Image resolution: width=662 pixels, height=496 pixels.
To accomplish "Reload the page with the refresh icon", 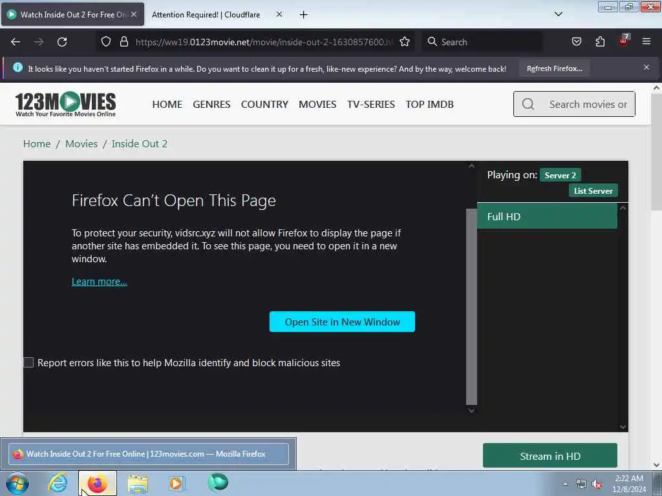I will click(x=62, y=42).
